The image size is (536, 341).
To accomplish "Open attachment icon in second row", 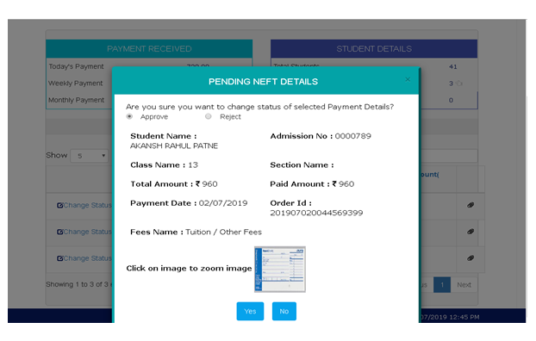I will click(x=471, y=232).
